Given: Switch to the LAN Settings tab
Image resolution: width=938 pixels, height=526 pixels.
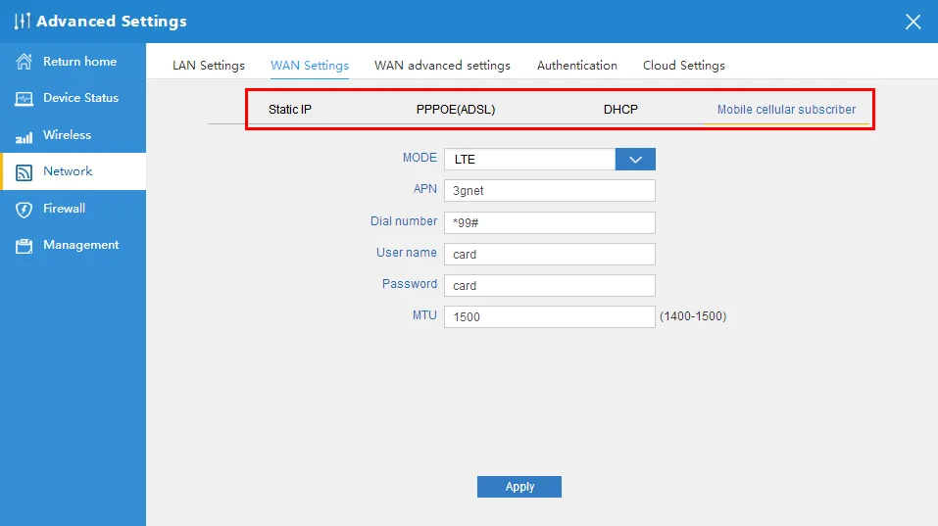Looking at the screenshot, I should pyautogui.click(x=209, y=66).
